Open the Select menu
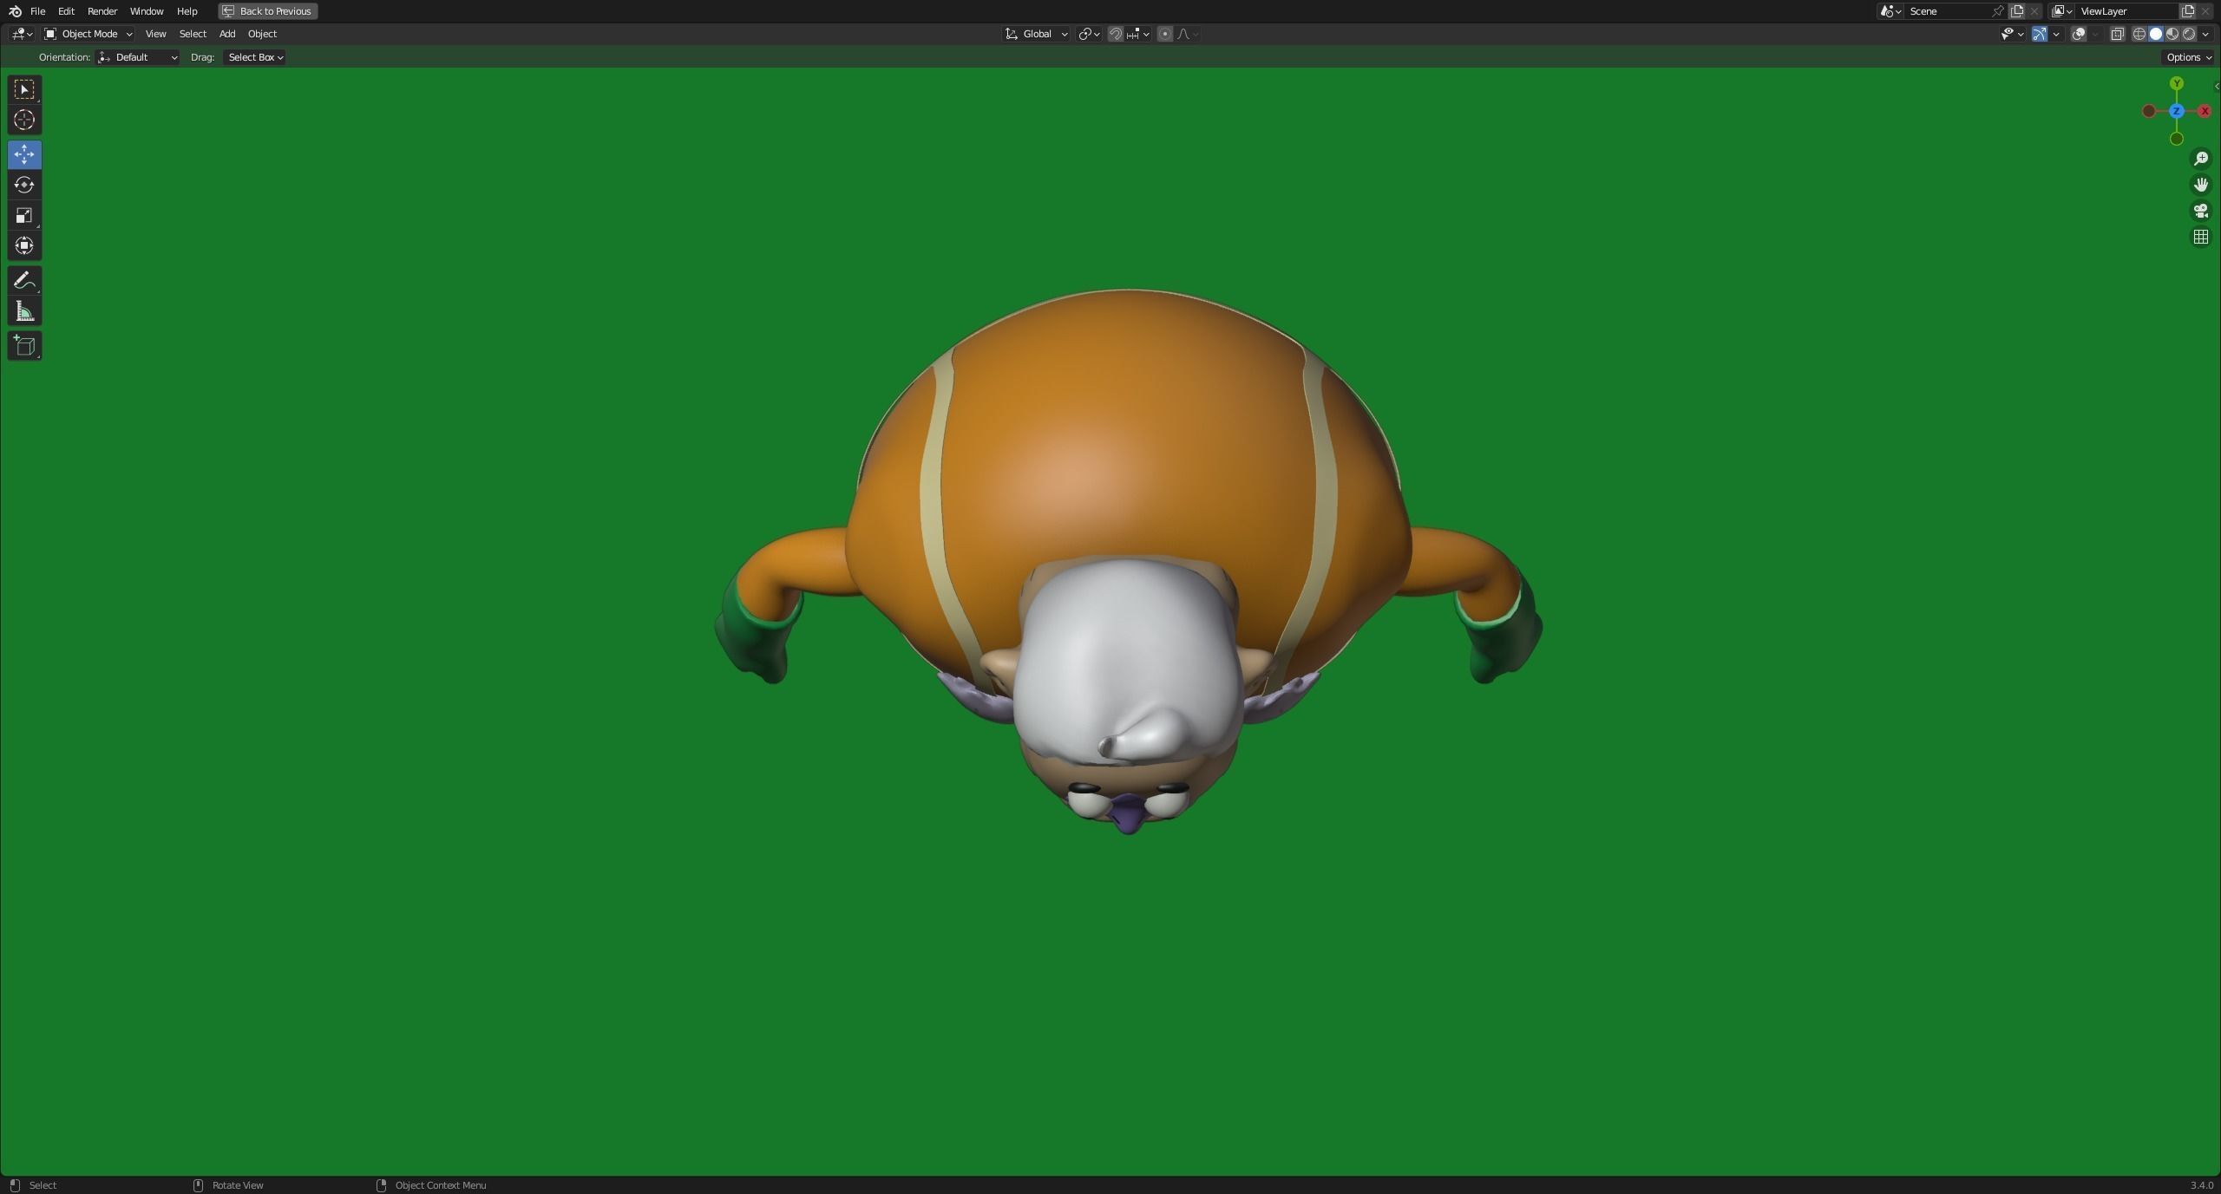The height and width of the screenshot is (1194, 2221). click(x=193, y=34)
